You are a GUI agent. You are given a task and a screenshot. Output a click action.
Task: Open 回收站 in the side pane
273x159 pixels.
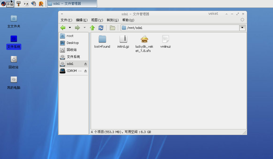(x=74, y=50)
